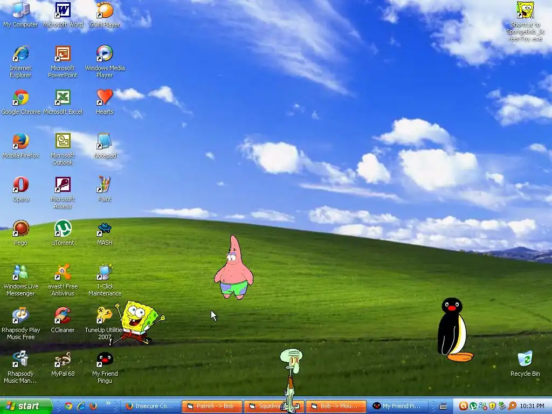Select the Paint desktop shortcut

coord(105,189)
